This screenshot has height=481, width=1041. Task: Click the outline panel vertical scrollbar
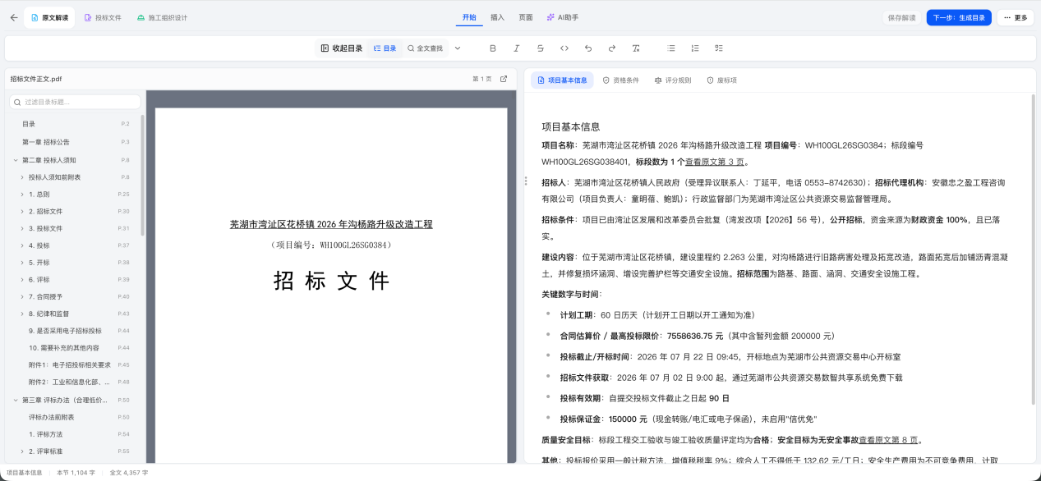(143, 176)
